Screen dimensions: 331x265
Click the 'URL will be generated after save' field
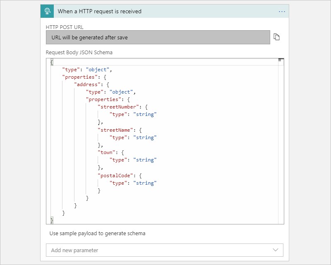(158, 37)
